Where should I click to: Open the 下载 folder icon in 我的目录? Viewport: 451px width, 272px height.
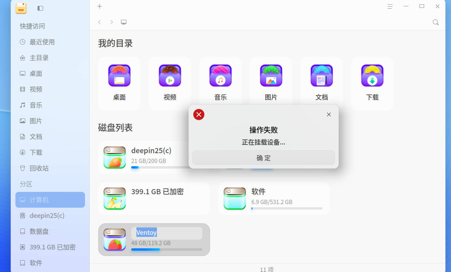pos(372,75)
